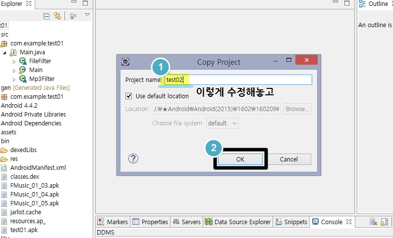
Task: Minimize the editor area
Action: [336, 2]
